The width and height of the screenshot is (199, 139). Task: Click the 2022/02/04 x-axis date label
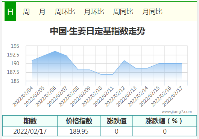coord(23,96)
